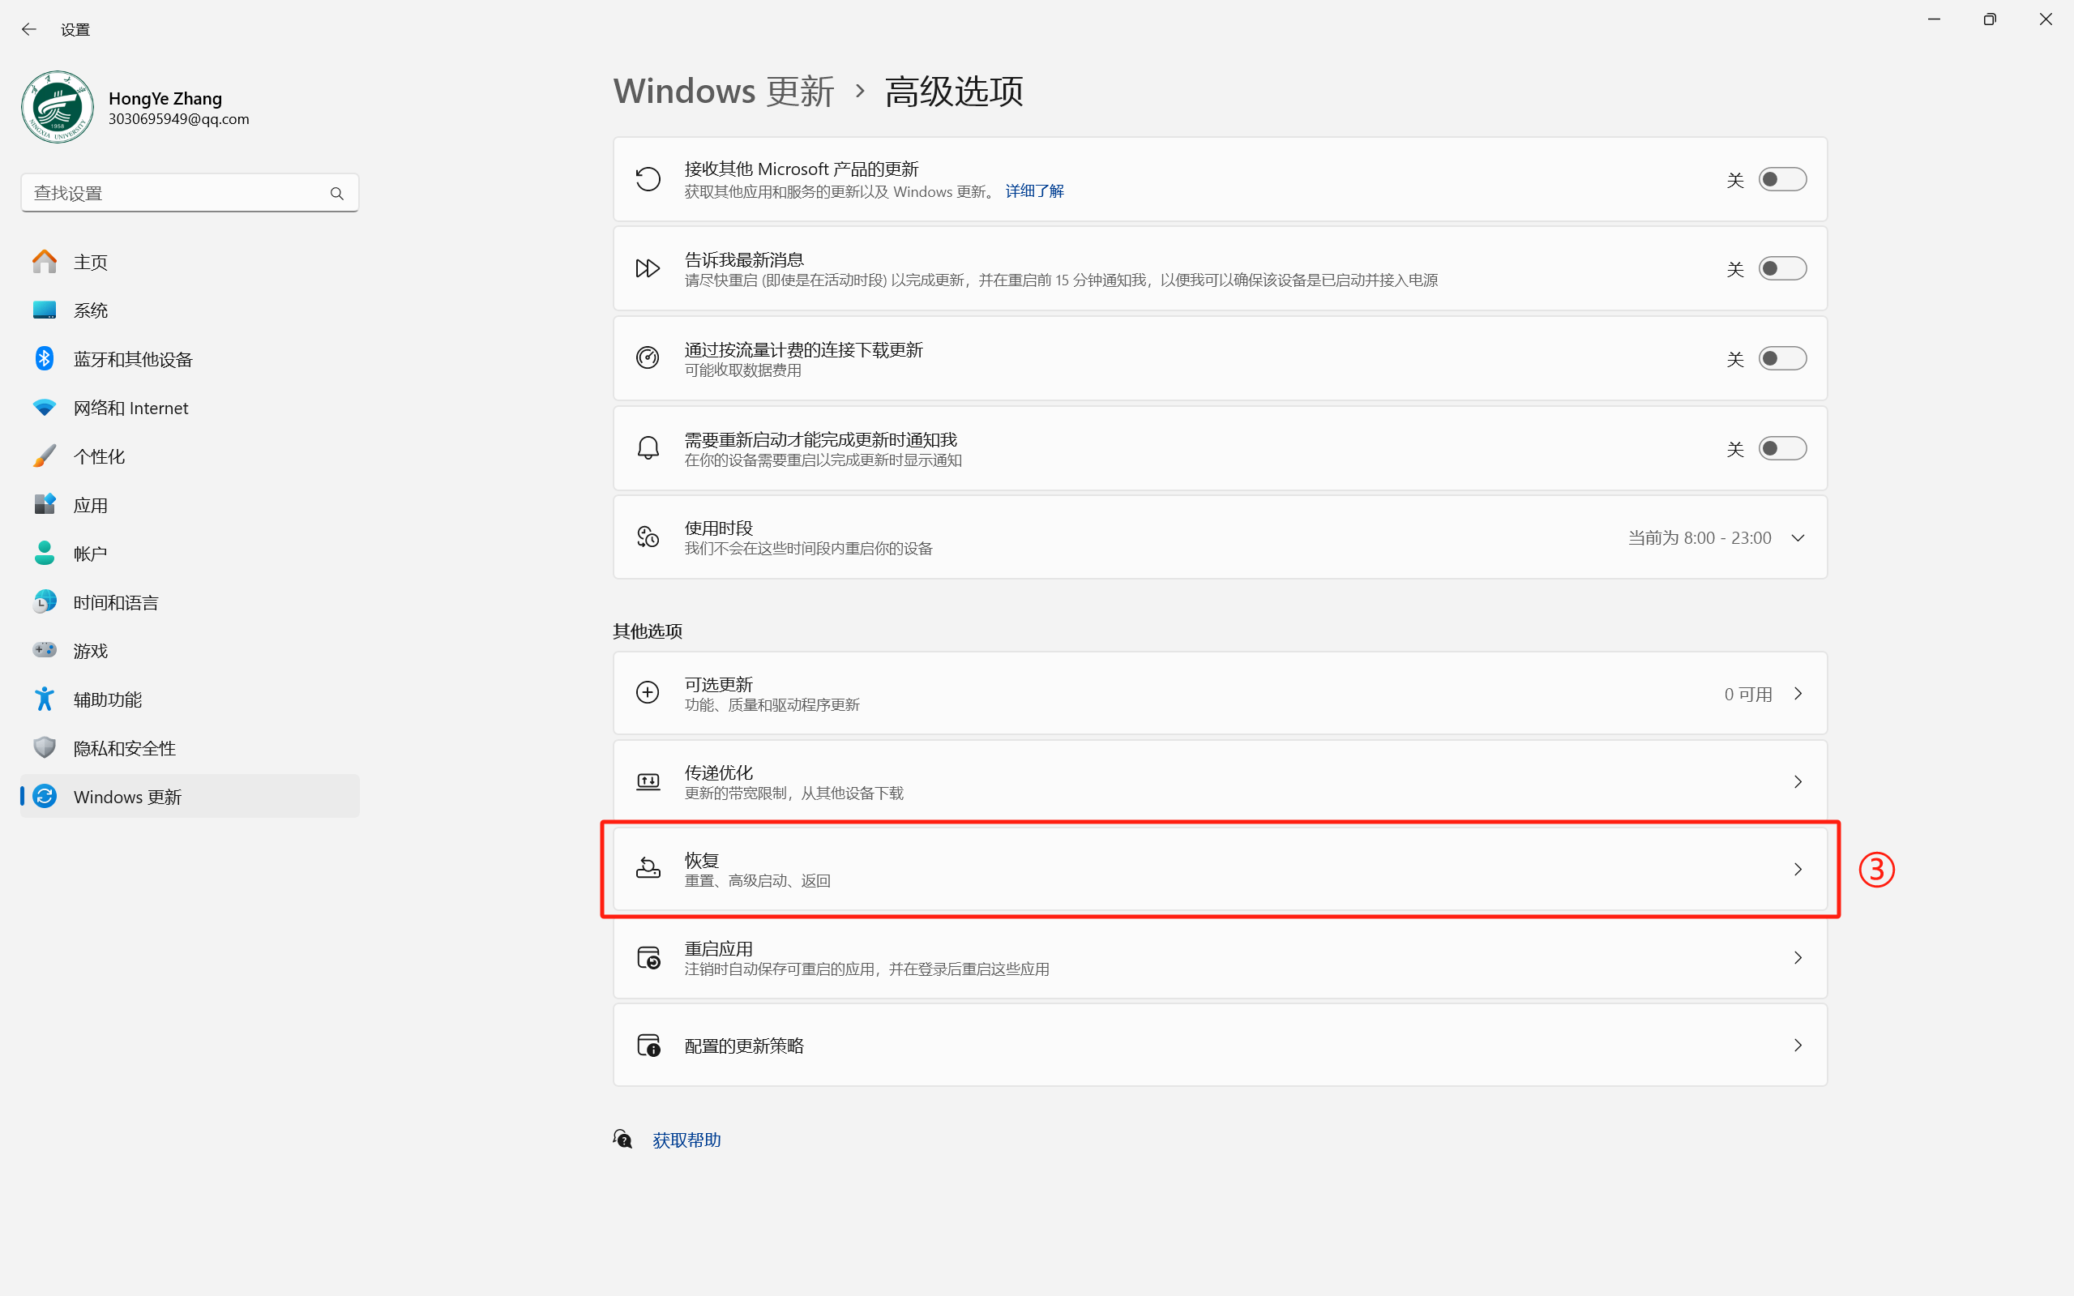Screen dimensions: 2074x1296
Task: Turn on 通过按流量计费的连接下载更新 switch
Action: pos(1781,358)
